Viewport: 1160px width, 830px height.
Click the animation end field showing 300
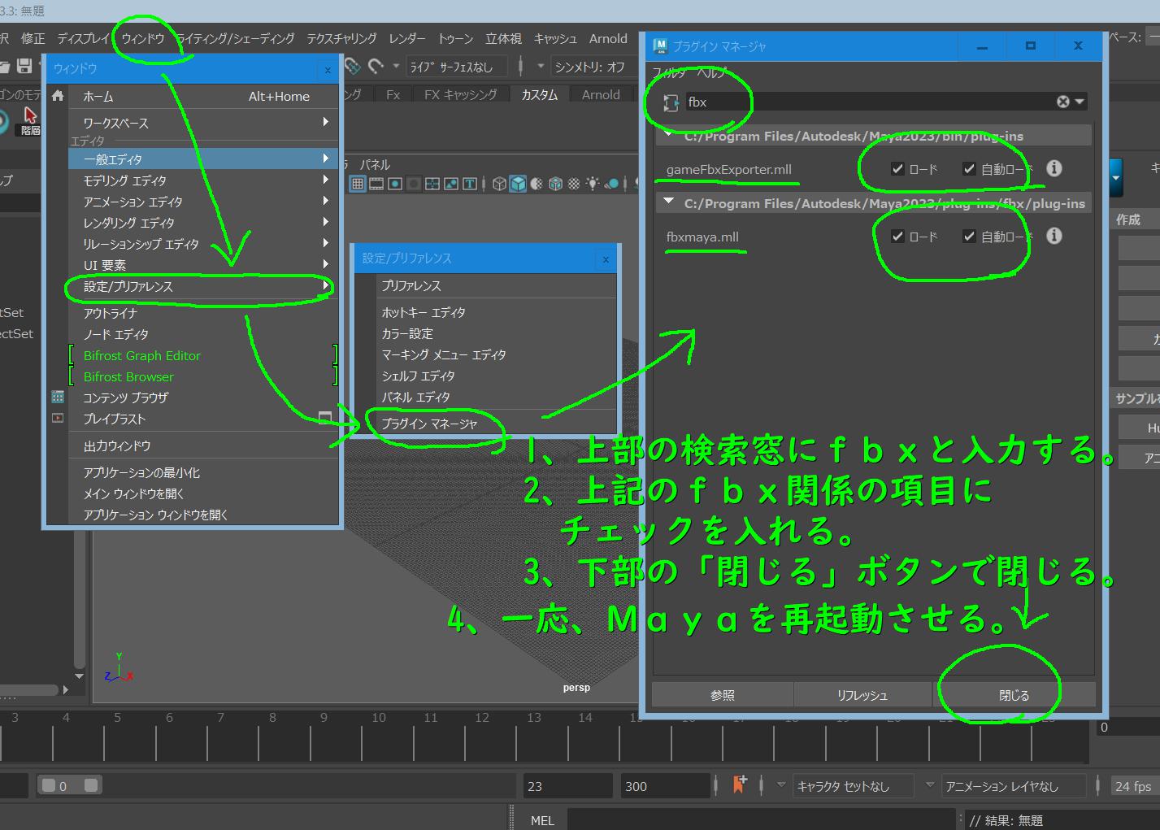click(665, 786)
